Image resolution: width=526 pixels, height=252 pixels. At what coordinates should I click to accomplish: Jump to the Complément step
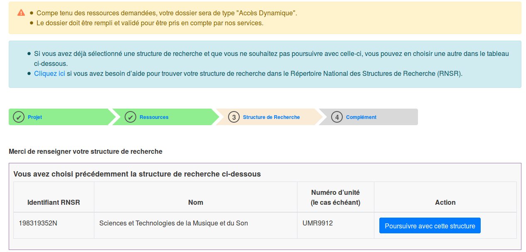point(361,117)
